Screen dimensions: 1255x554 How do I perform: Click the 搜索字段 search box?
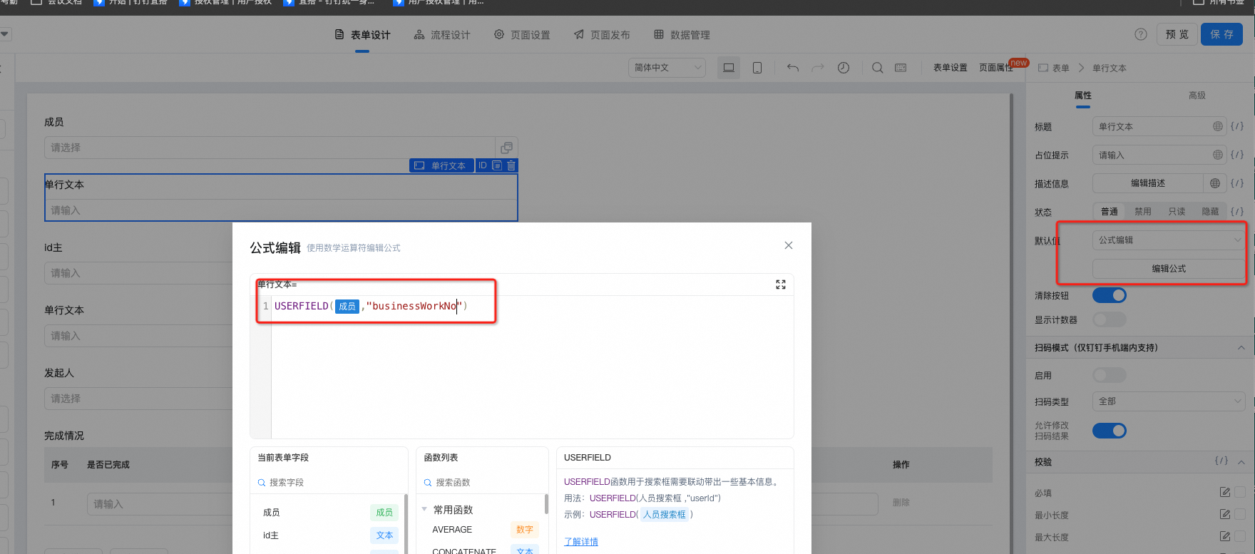coord(329,483)
